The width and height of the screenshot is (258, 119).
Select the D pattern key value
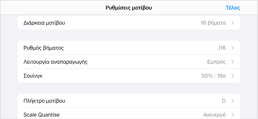click(224, 101)
